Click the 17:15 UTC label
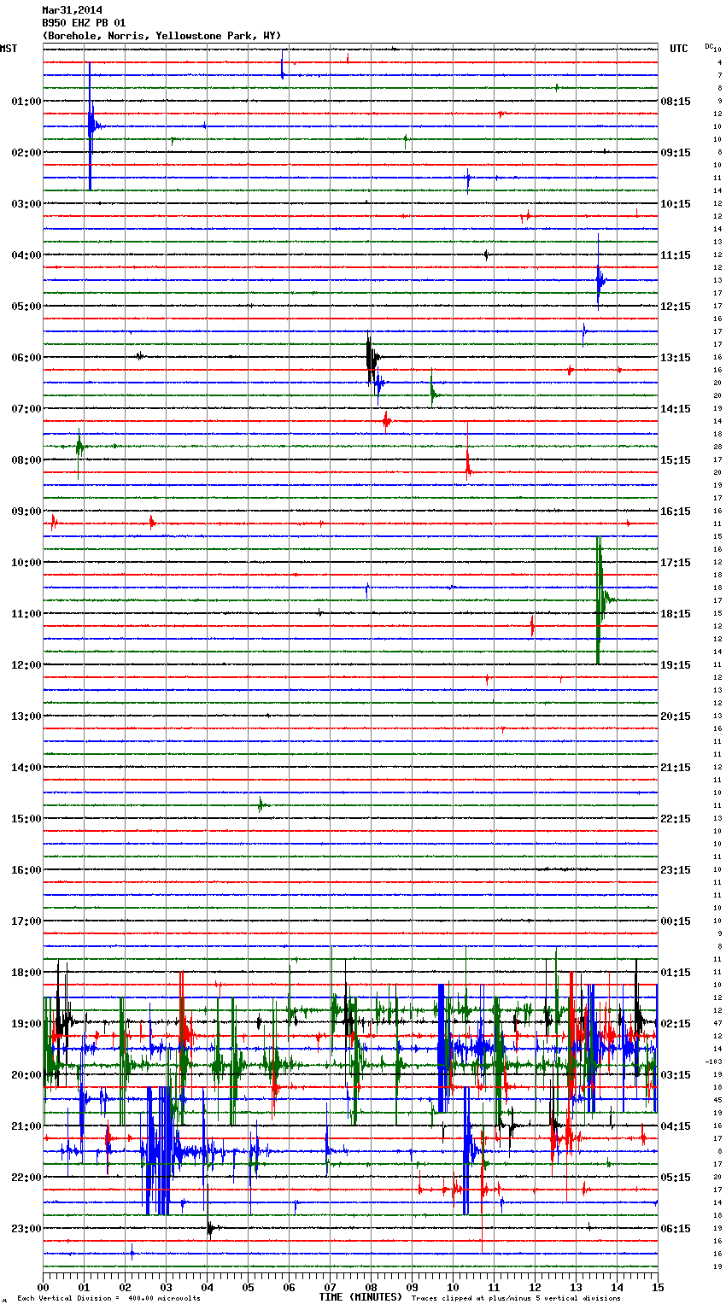Image resolution: width=726 pixels, height=1310 pixels. click(x=676, y=563)
